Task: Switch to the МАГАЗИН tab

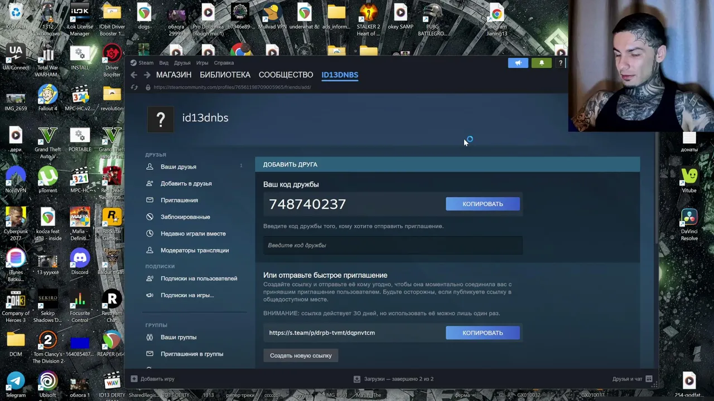Action: pyautogui.click(x=173, y=75)
